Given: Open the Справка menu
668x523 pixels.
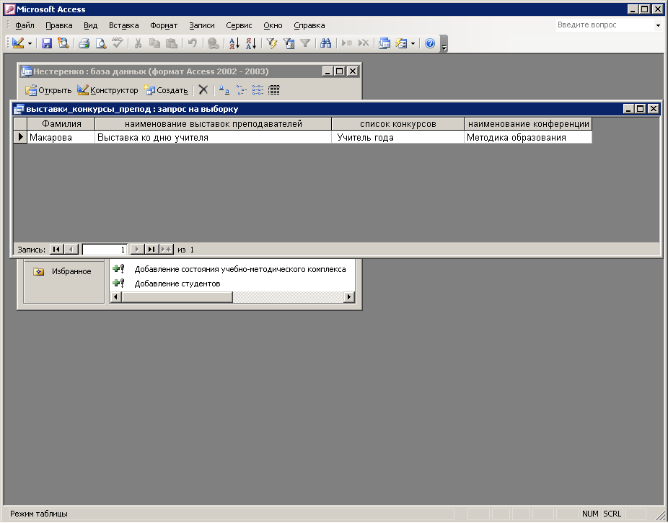Looking at the screenshot, I should 309,25.
